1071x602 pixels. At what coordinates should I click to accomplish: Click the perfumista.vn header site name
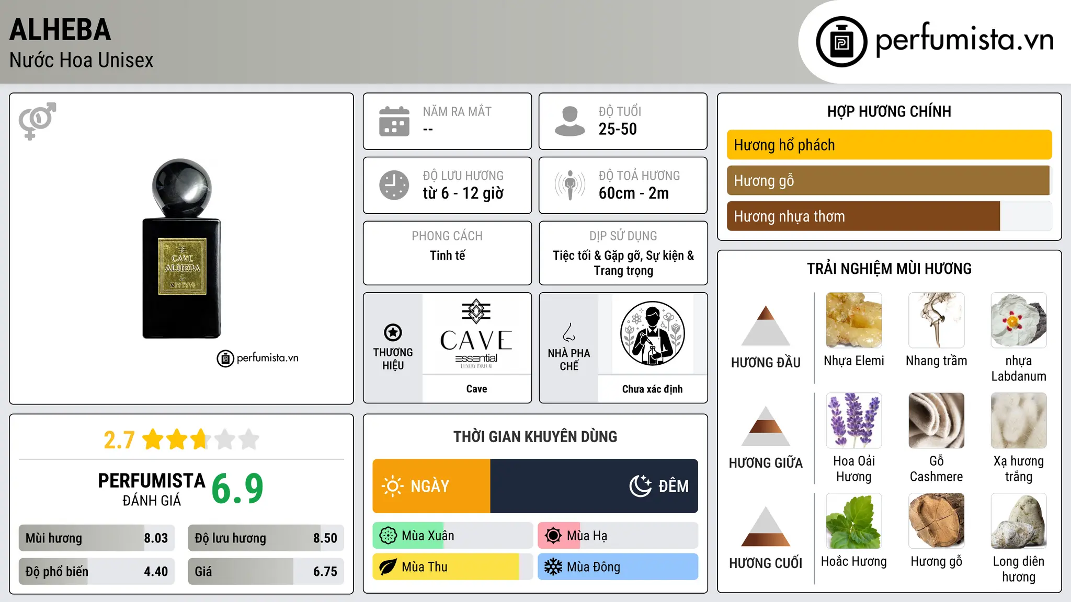point(964,40)
